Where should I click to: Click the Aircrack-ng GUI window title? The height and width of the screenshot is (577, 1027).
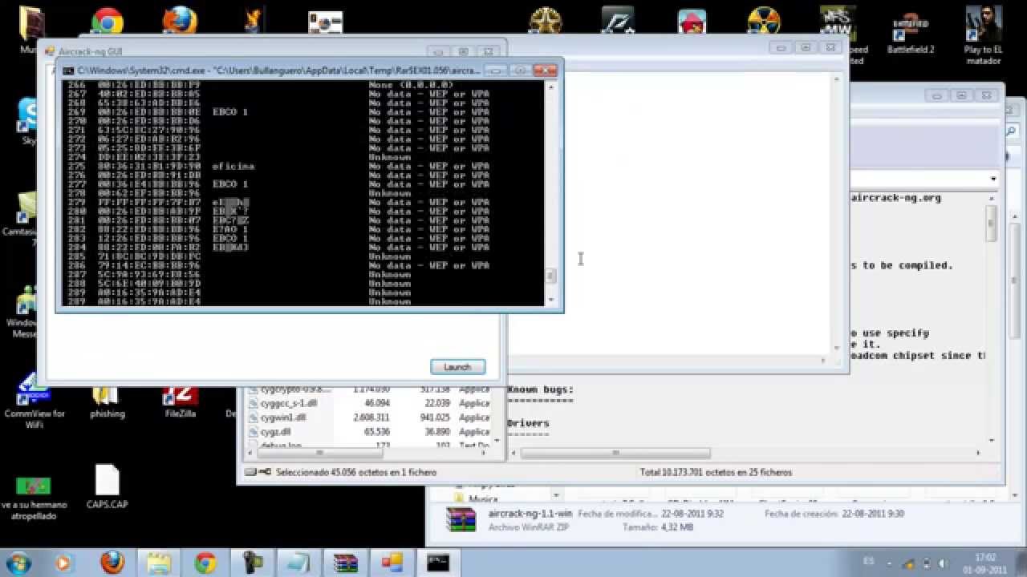point(91,51)
